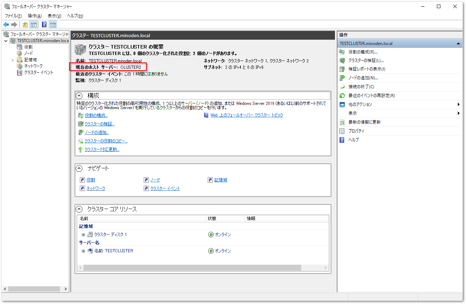
Task: Collapse the 構成 section chevron
Action: [x=79, y=95]
